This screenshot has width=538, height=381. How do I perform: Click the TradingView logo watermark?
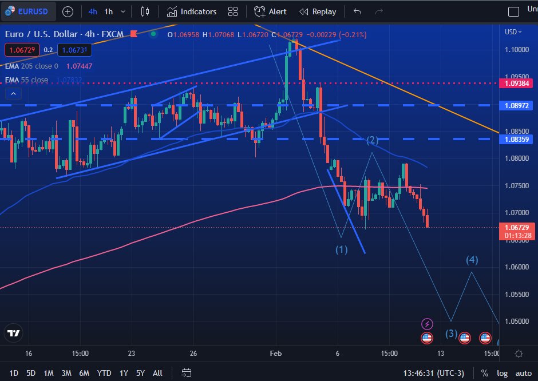coord(13,332)
